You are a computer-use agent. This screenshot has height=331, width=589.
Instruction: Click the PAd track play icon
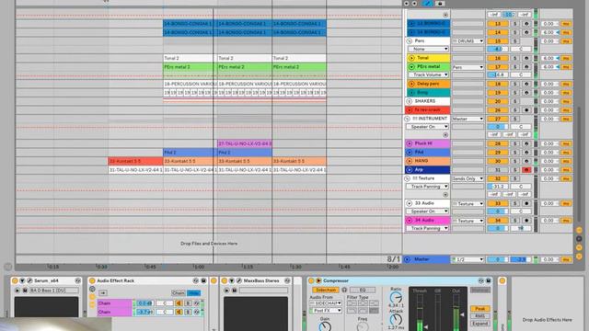pyautogui.click(x=410, y=153)
